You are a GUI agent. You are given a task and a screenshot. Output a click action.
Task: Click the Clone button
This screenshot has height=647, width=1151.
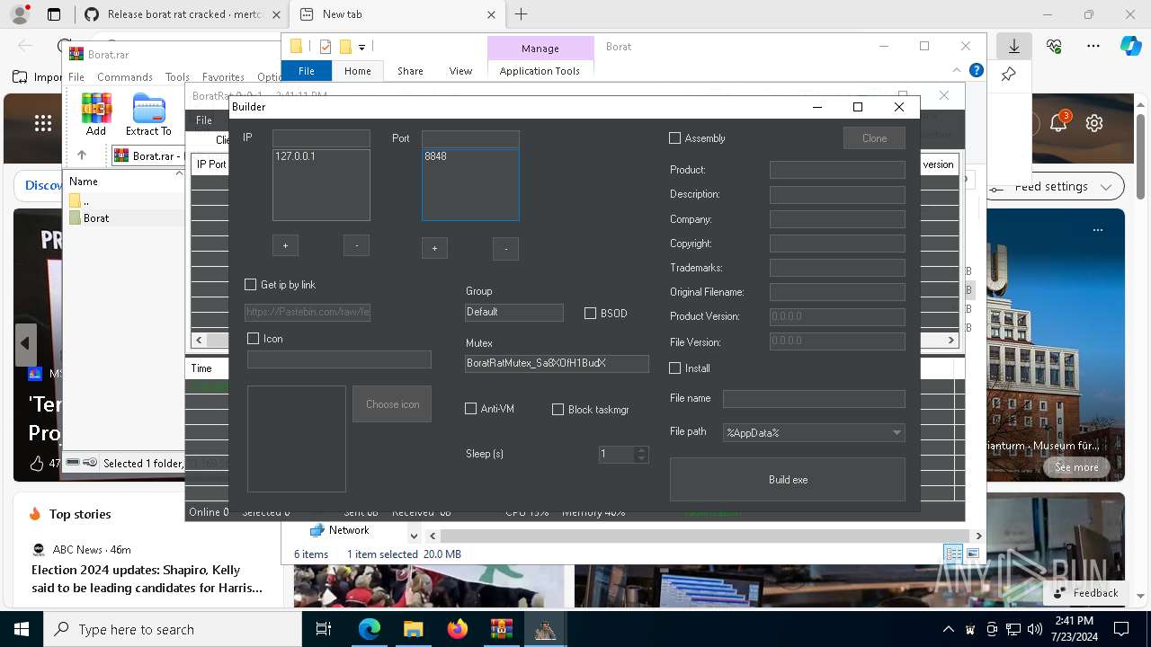pos(874,138)
